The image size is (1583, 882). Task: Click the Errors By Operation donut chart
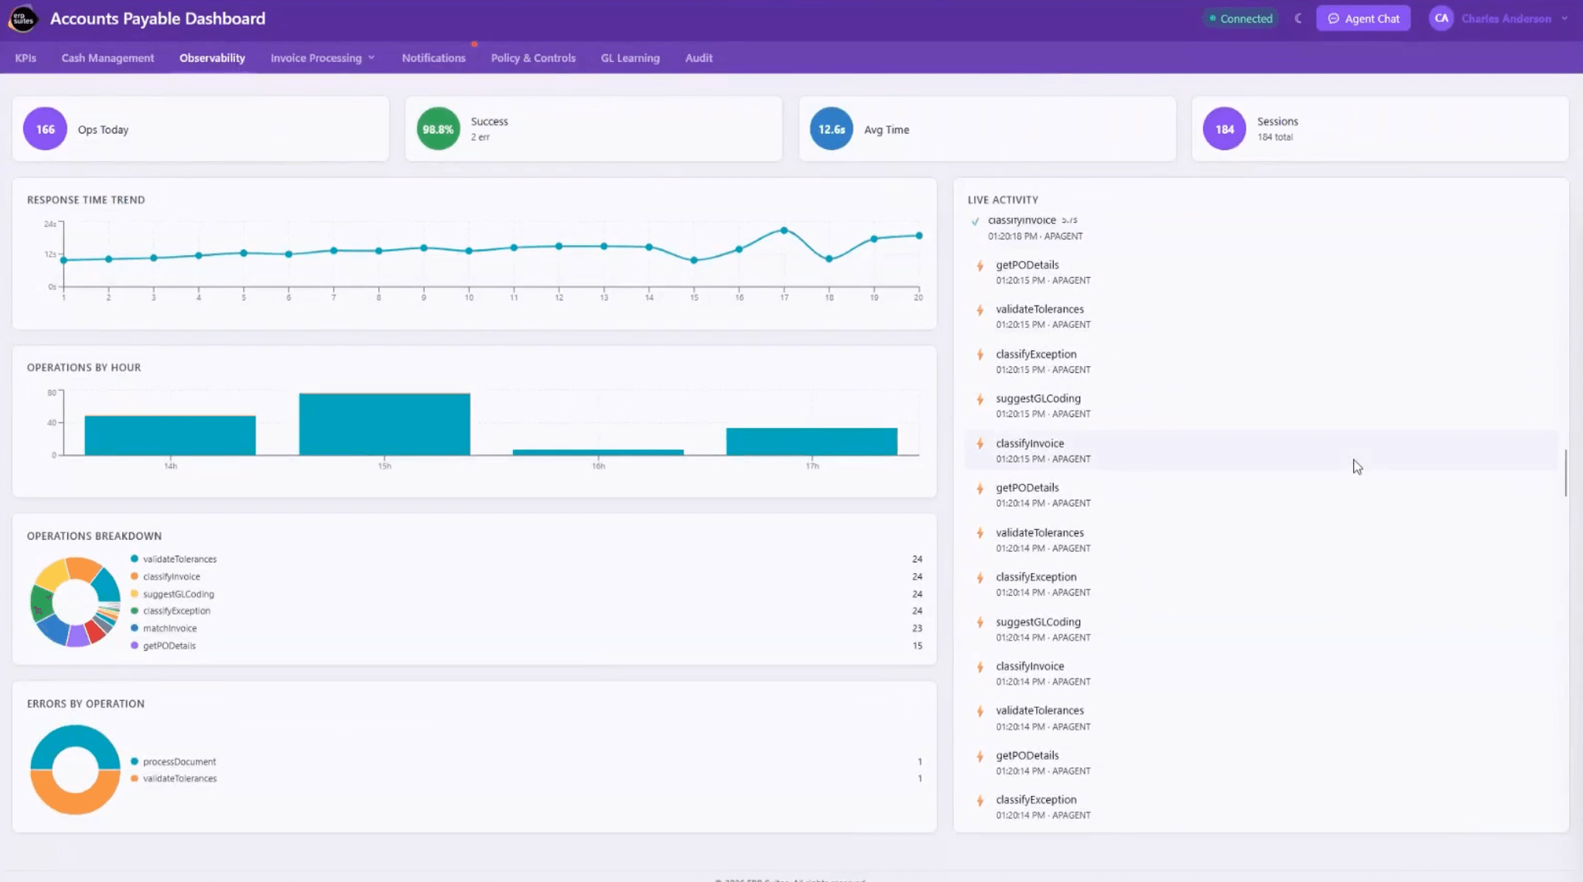(75, 770)
